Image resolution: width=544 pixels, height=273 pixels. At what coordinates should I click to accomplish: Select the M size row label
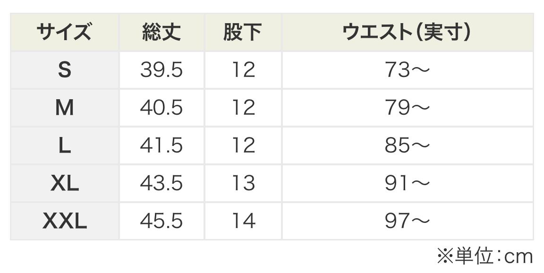64,108
